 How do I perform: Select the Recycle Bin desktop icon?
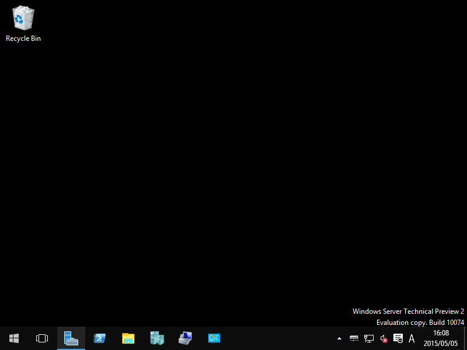(23, 24)
